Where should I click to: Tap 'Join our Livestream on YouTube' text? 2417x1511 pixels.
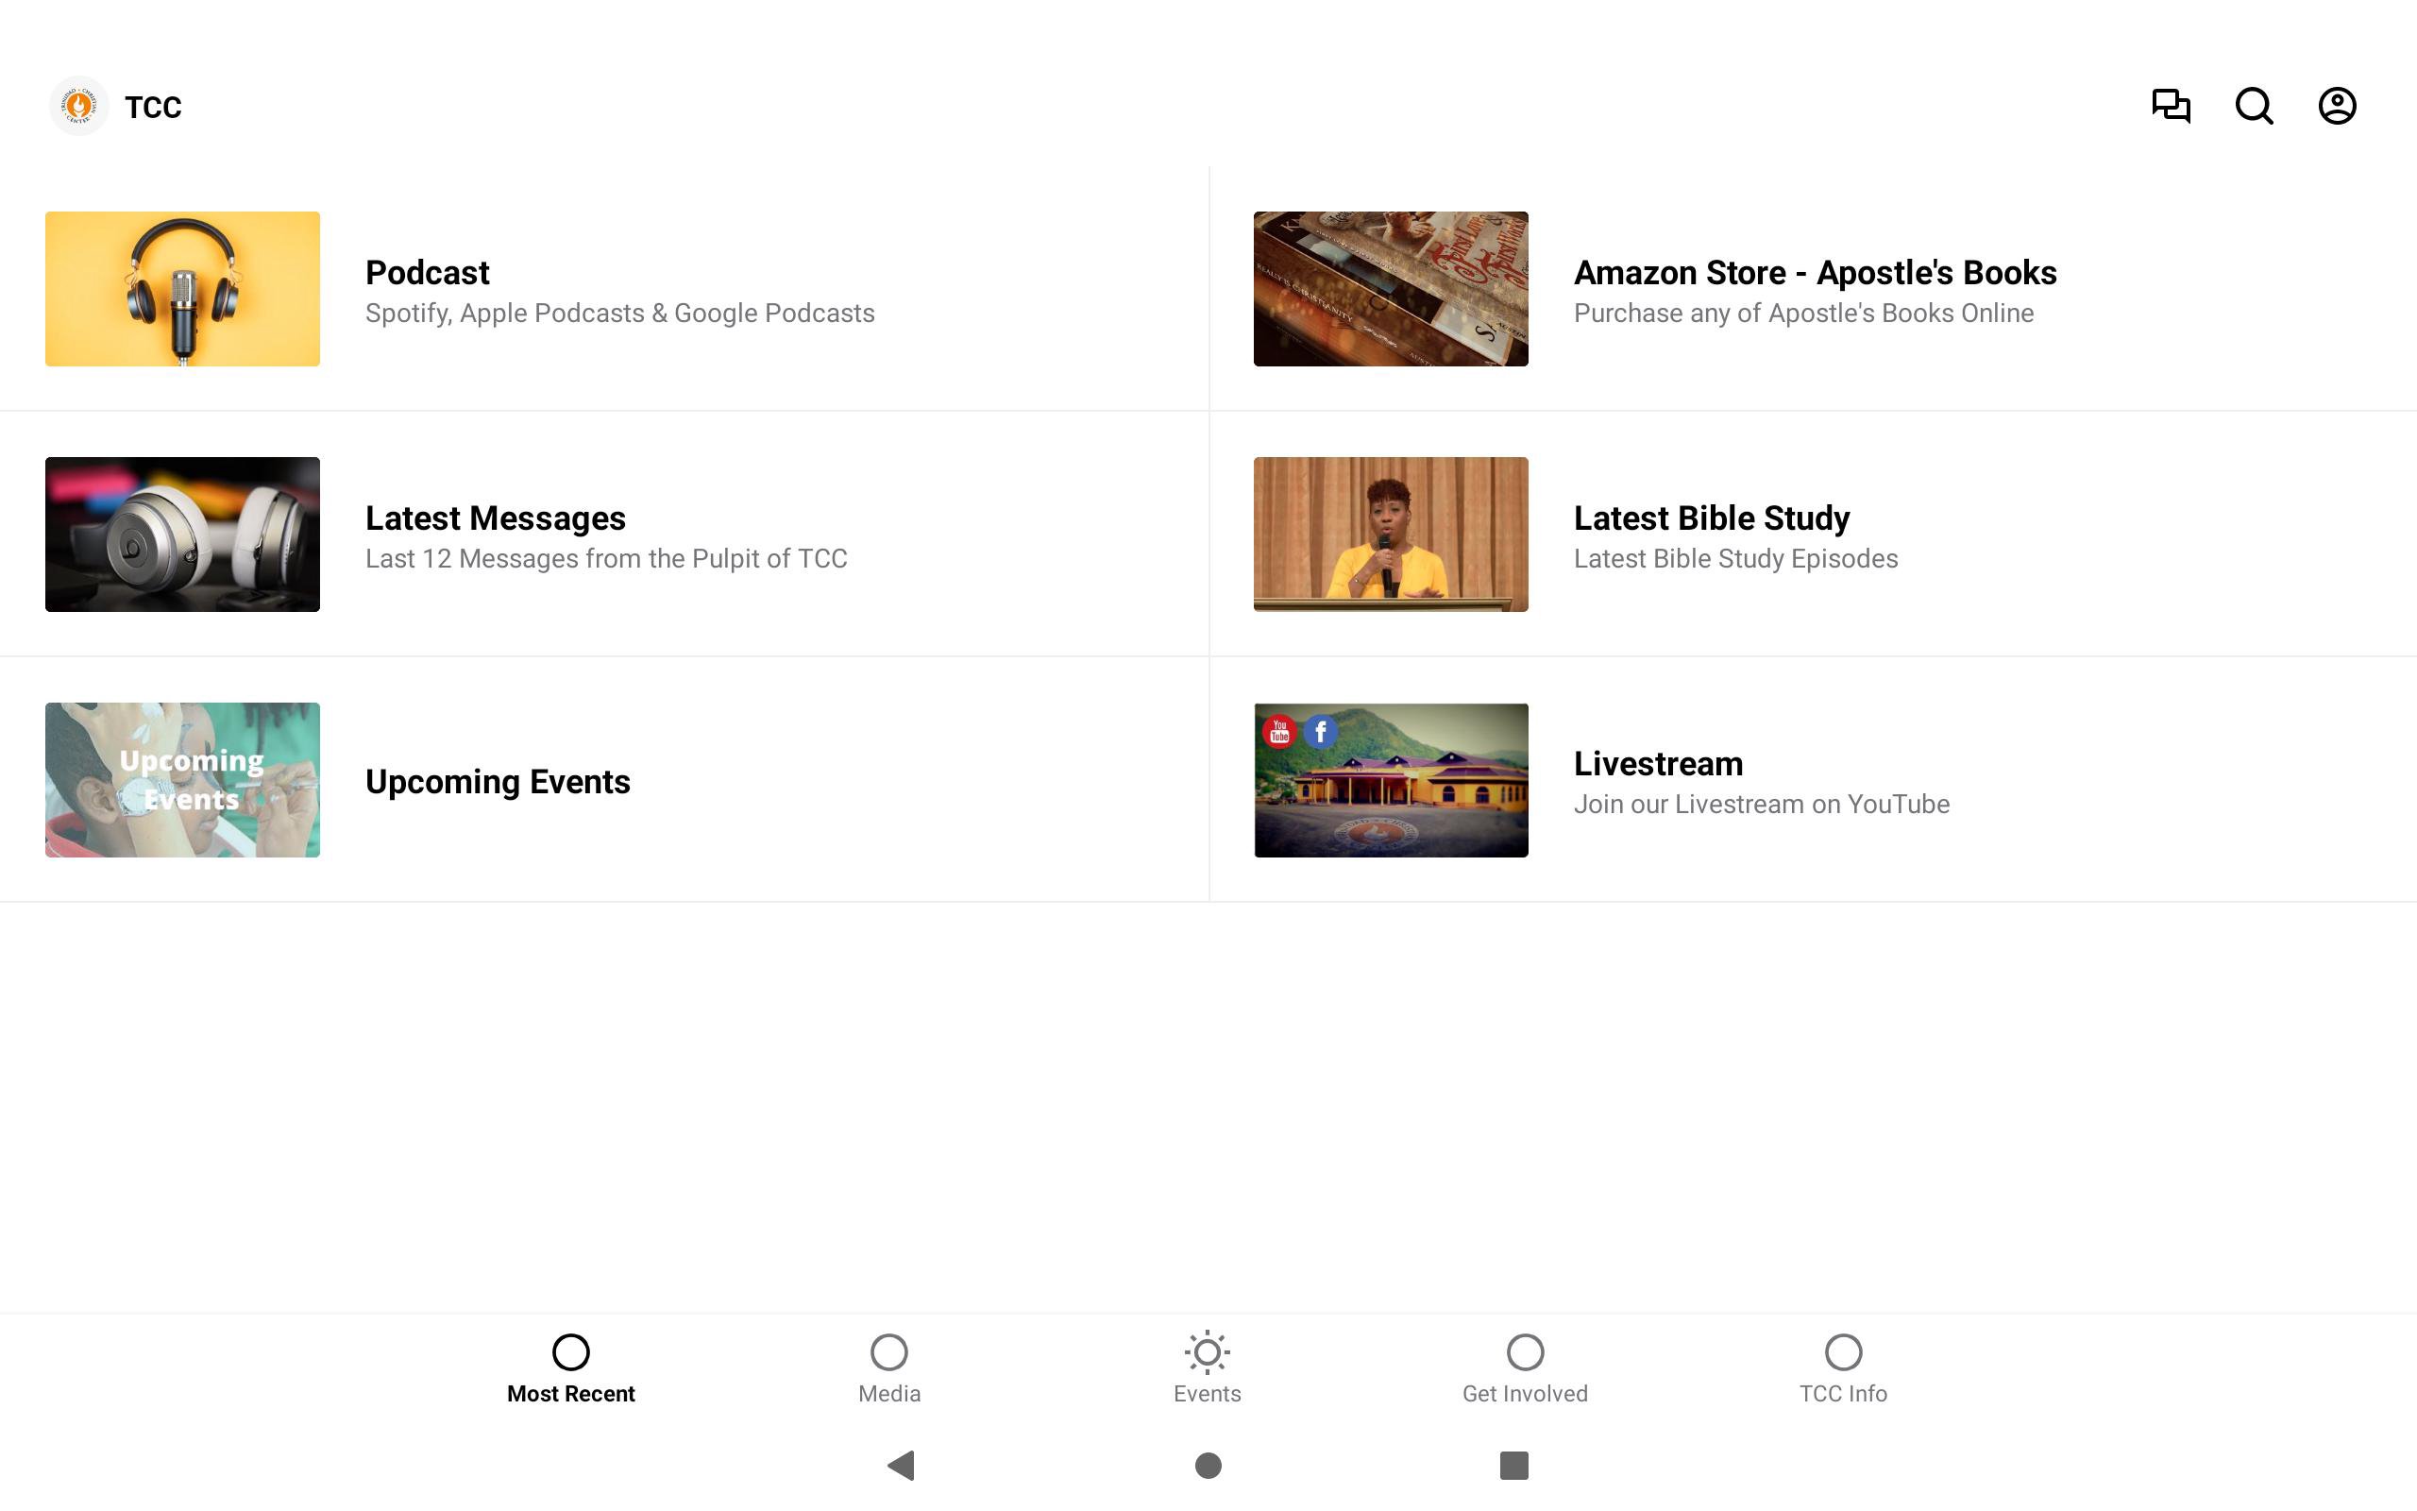1761,805
